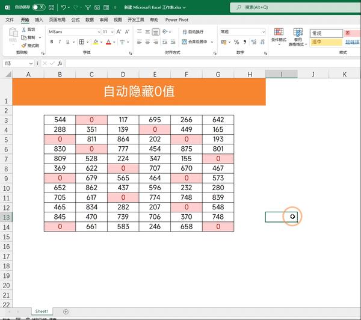Click the align left icon

click(x=140, y=42)
